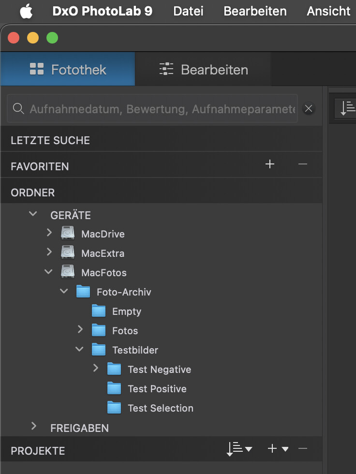Image resolution: width=356 pixels, height=474 pixels.
Task: Click the MacDrive disk icon
Action: 68,233
